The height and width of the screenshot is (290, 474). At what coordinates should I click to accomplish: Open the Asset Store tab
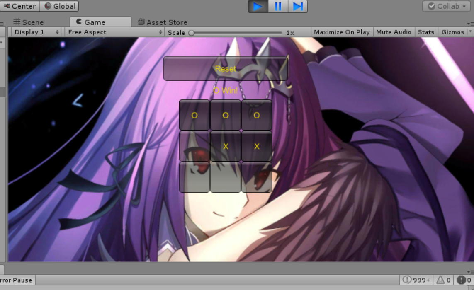coord(163,22)
